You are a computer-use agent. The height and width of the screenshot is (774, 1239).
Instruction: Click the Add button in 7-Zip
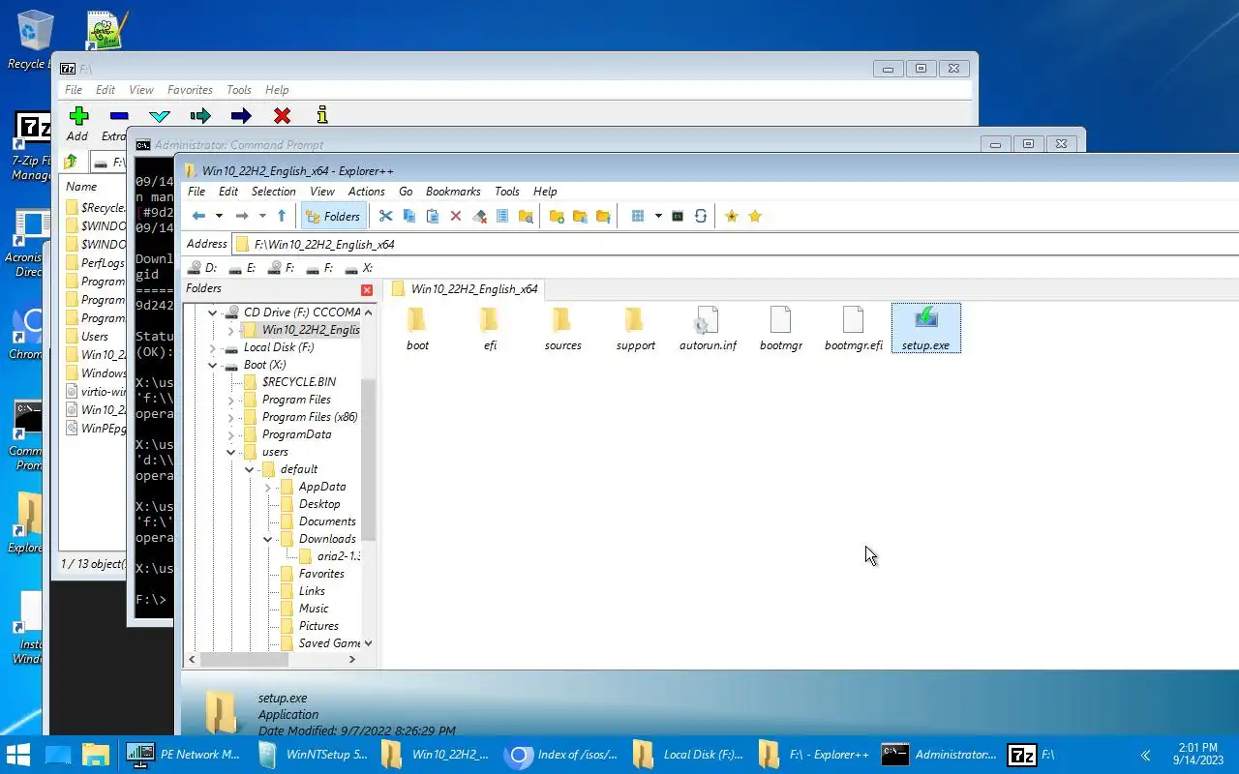click(x=78, y=124)
